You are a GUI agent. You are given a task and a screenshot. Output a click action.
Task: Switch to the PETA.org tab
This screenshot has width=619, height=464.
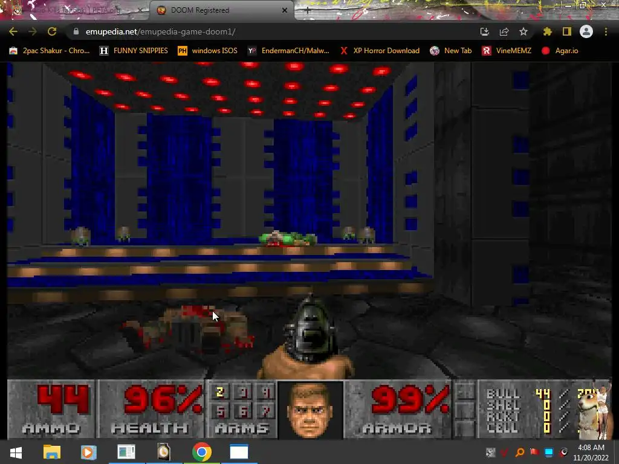(x=75, y=10)
